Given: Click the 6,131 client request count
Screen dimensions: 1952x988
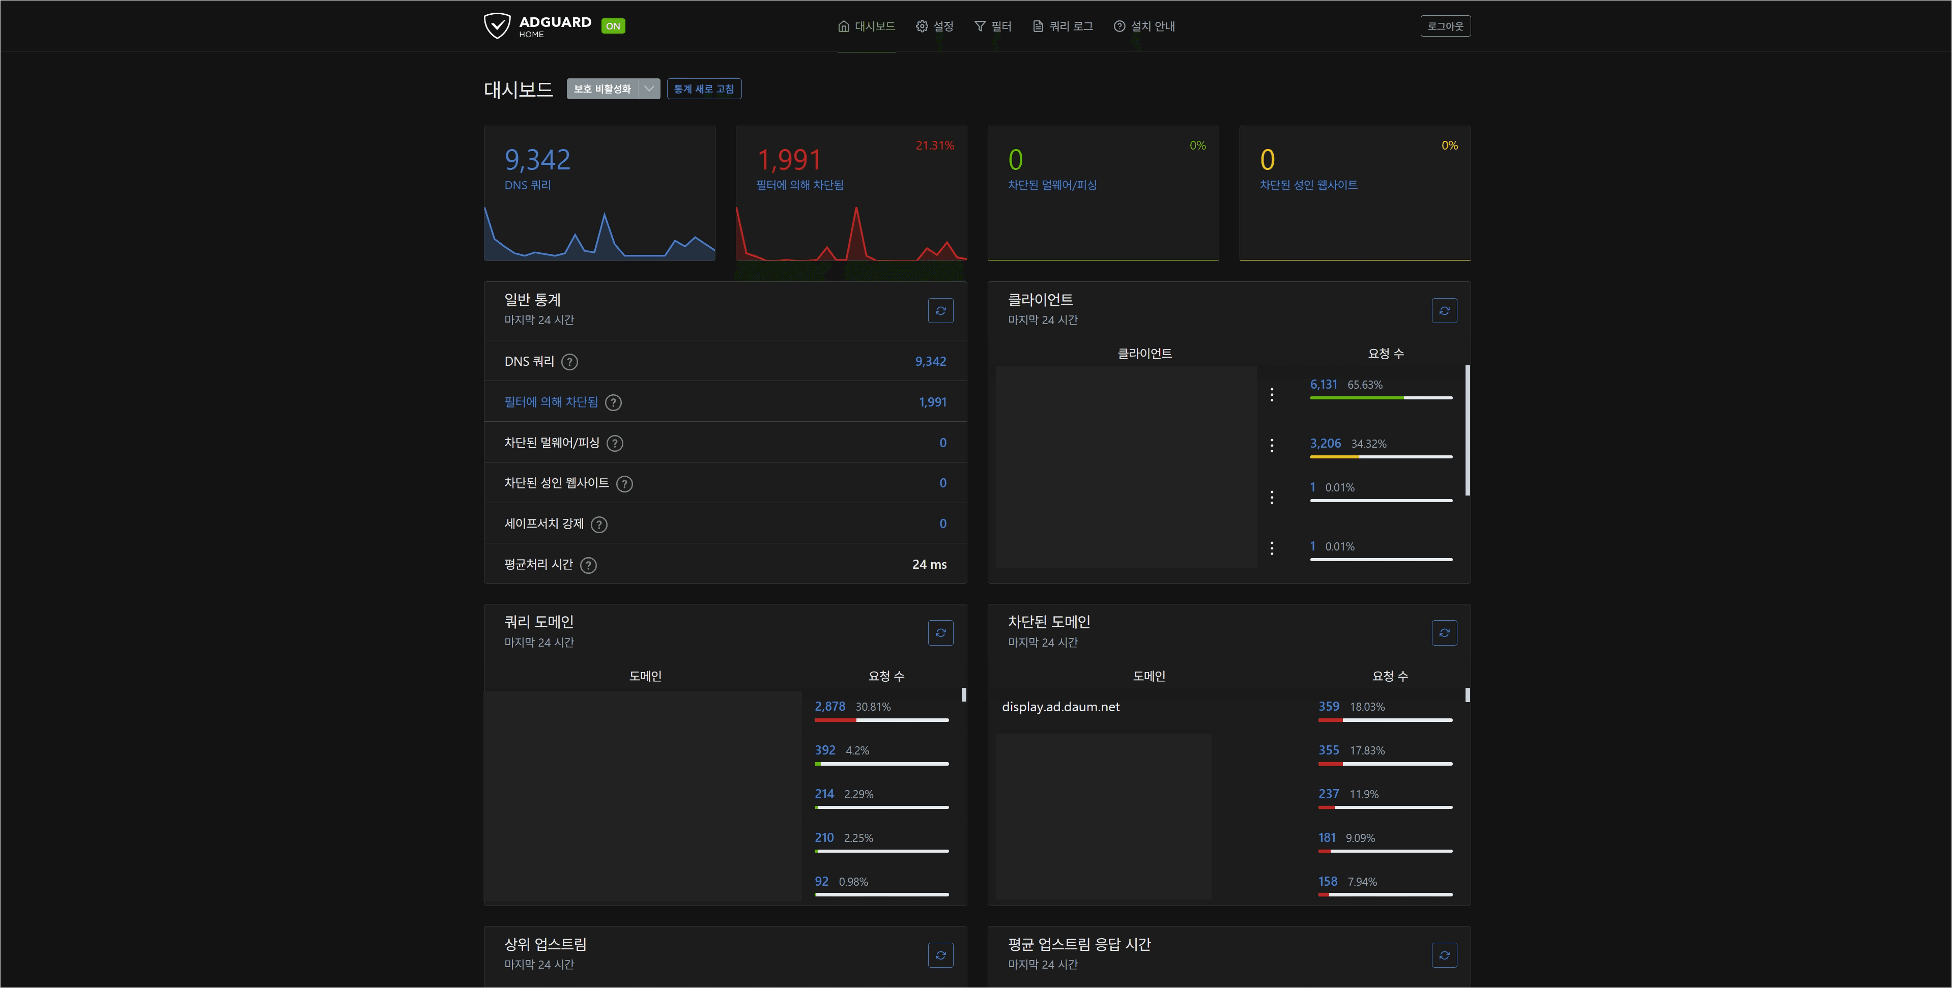Looking at the screenshot, I should tap(1323, 385).
